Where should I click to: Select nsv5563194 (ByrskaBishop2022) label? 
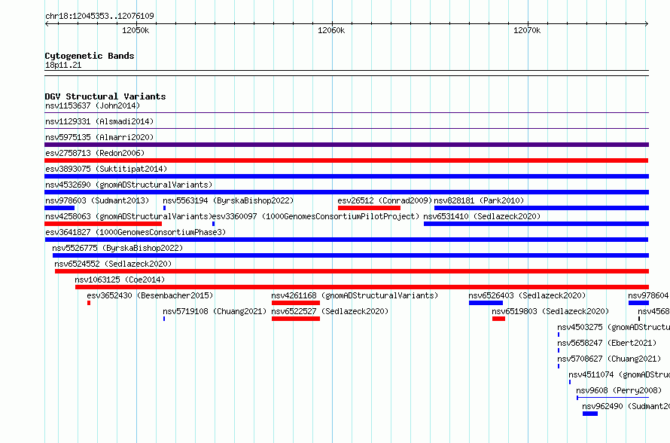[x=228, y=200]
